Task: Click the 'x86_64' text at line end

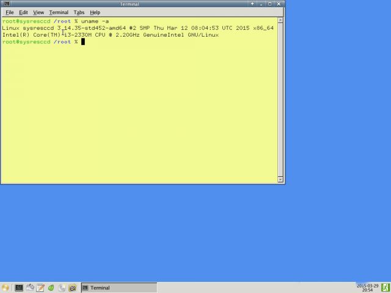Action: tap(263, 28)
